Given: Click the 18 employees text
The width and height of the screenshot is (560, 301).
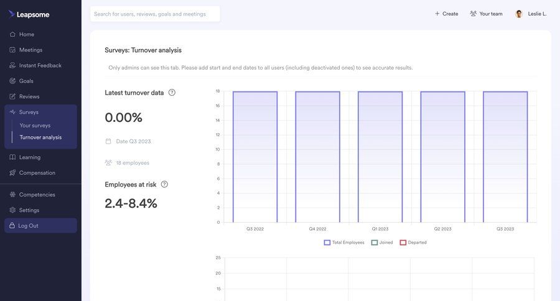Looking at the screenshot, I should [133, 163].
